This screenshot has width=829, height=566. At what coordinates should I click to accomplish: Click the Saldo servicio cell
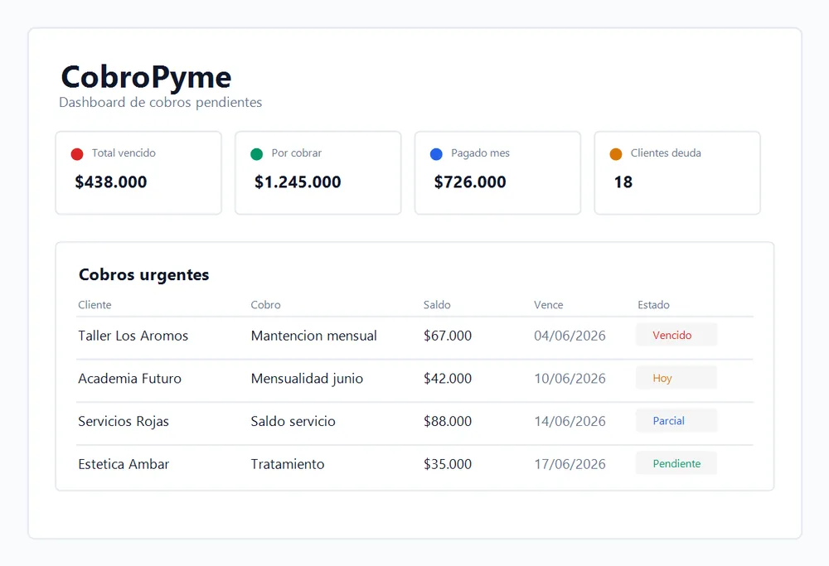pos(293,421)
